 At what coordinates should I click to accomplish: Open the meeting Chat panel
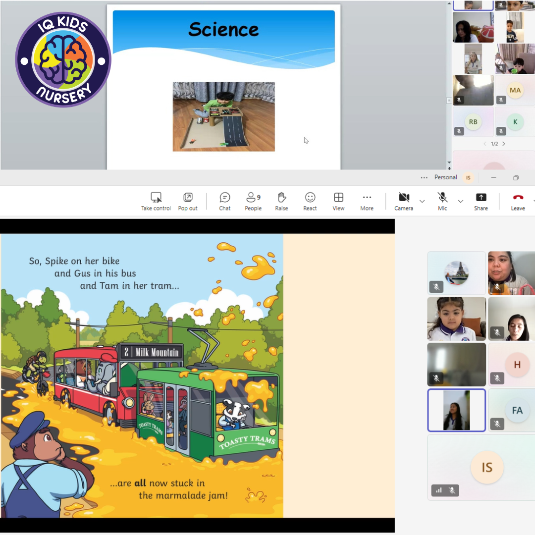point(225,201)
